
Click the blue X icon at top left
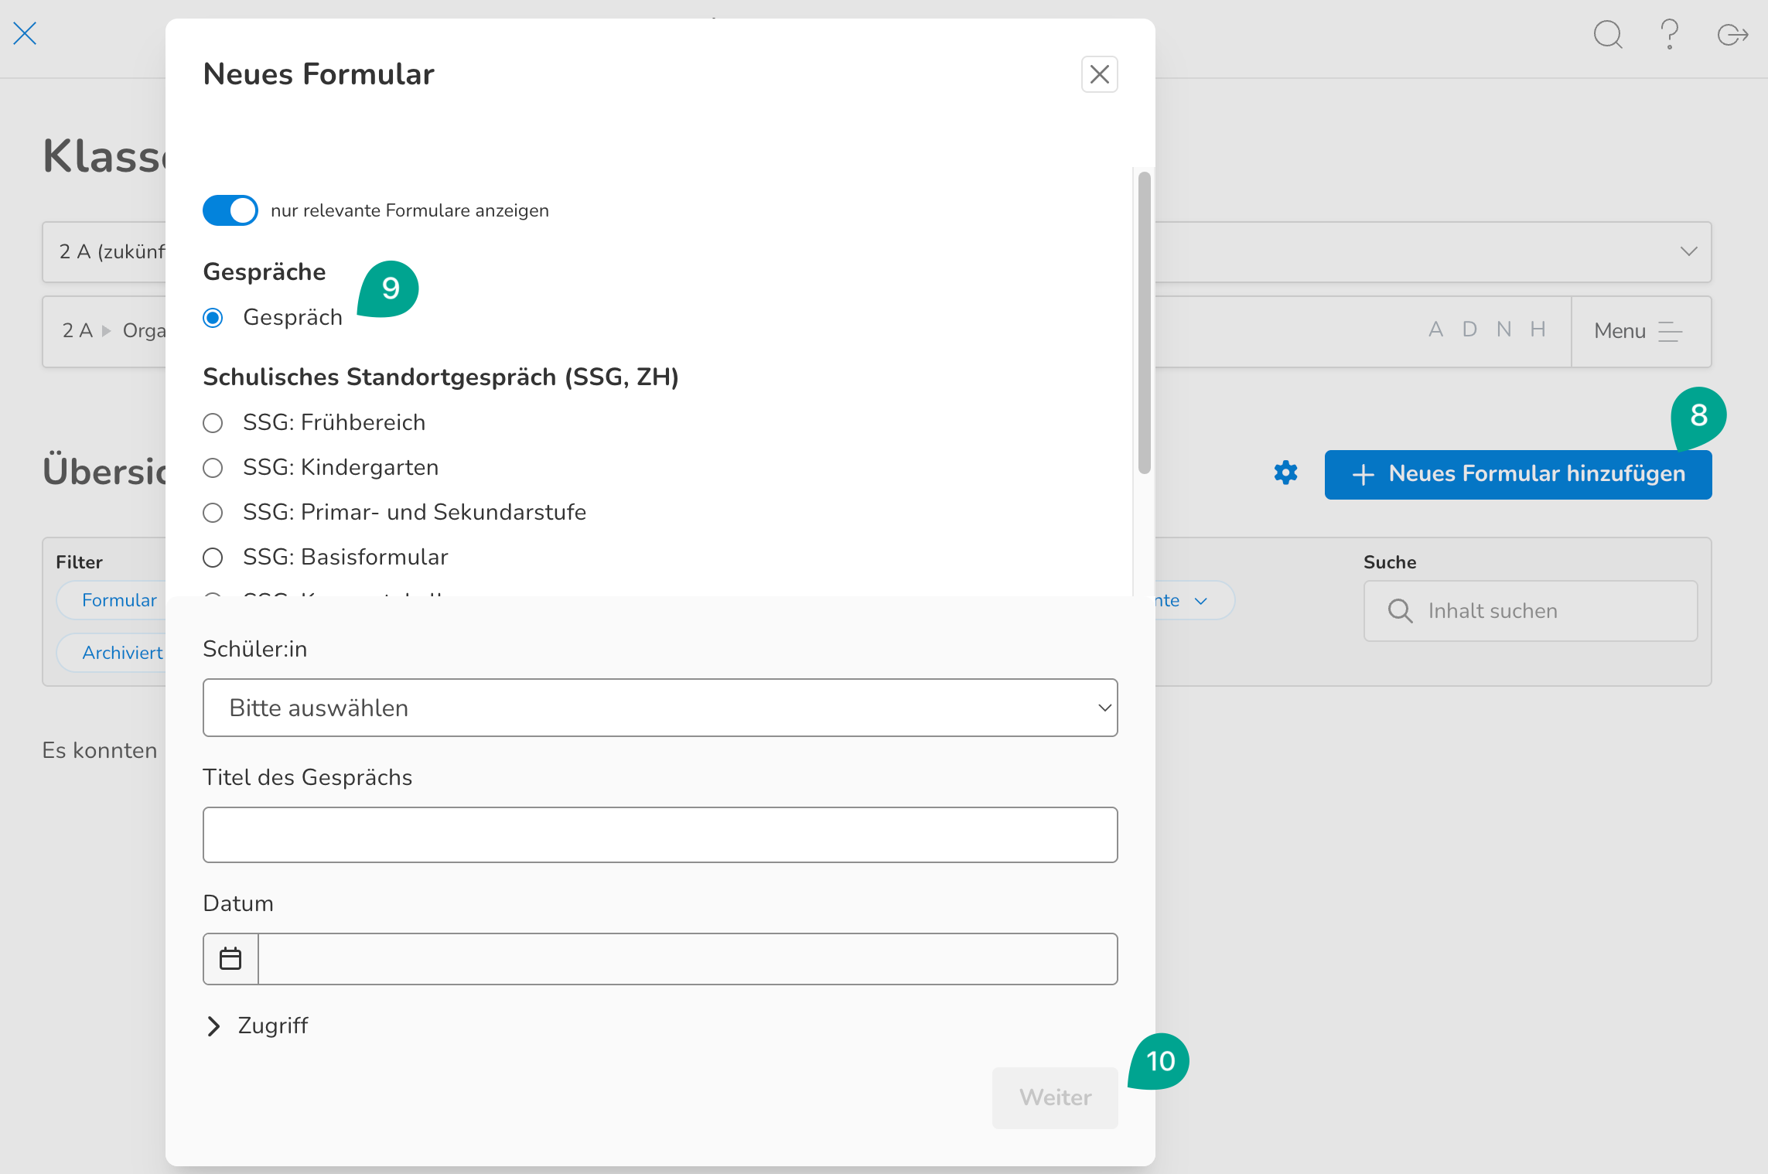(25, 33)
